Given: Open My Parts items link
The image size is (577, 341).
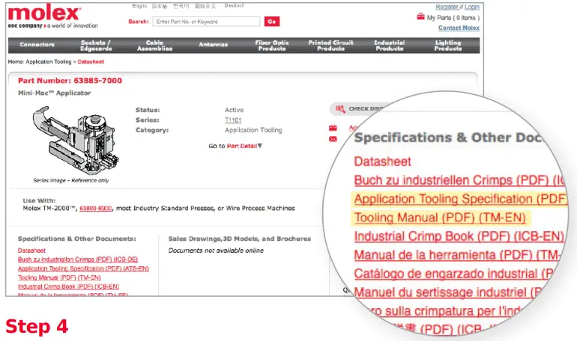Looking at the screenshot, I should click(x=453, y=18).
